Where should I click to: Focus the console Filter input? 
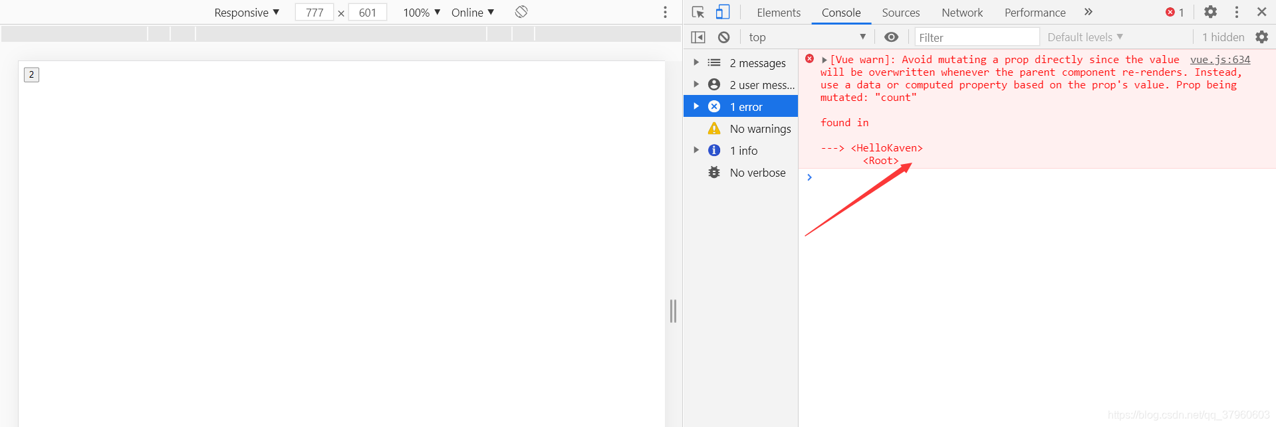point(977,37)
